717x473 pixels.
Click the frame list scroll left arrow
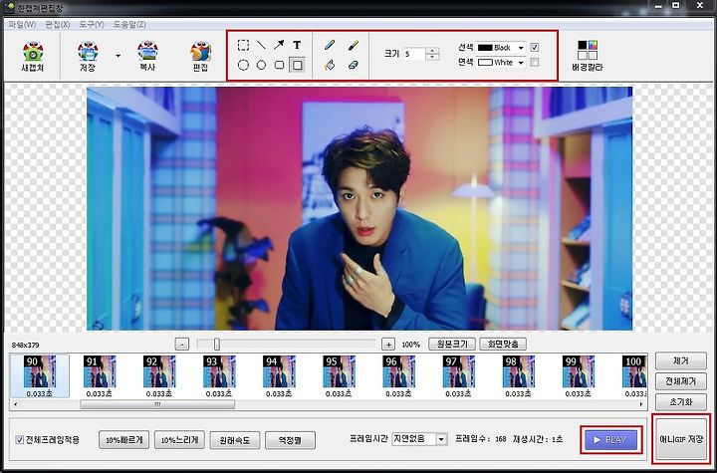16,404
